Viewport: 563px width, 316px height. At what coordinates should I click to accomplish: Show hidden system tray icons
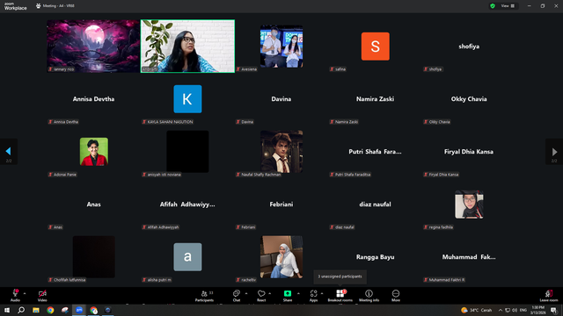501,310
